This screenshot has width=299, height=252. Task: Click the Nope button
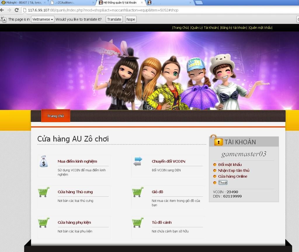131,19
